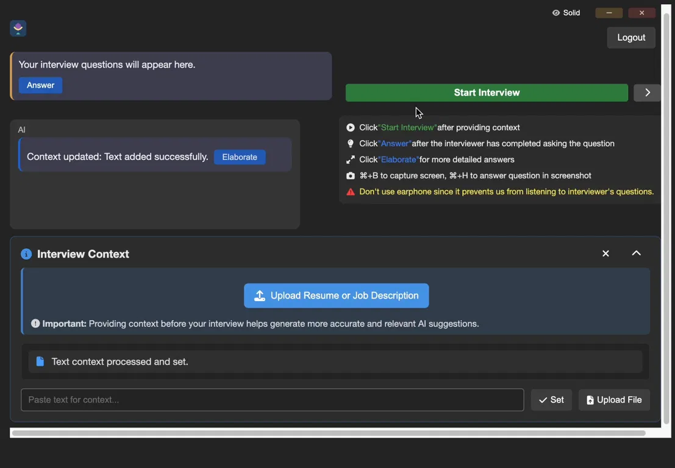Click the exclamation icon beside Important

pos(35,324)
